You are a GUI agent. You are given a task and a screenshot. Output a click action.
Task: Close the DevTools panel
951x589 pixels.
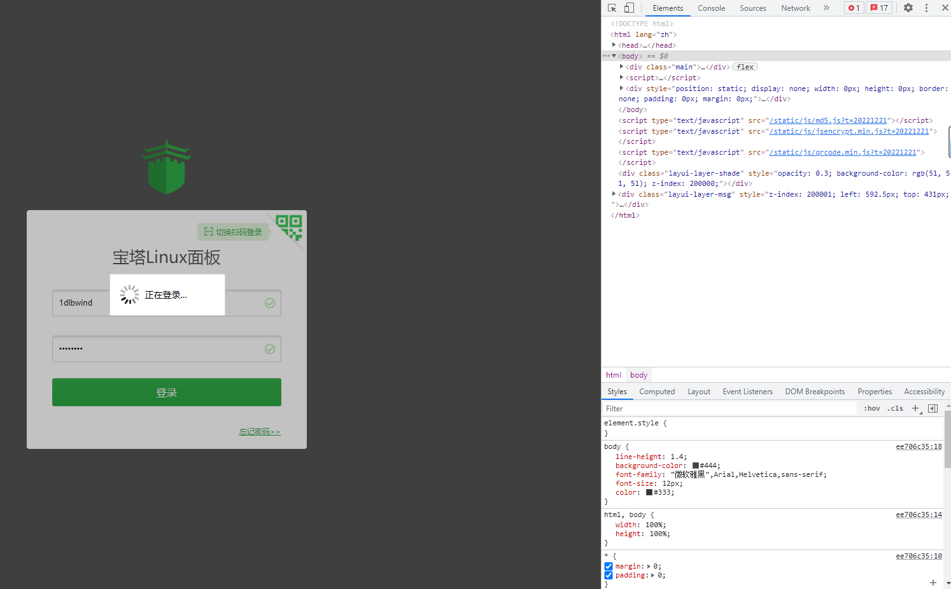pos(945,8)
